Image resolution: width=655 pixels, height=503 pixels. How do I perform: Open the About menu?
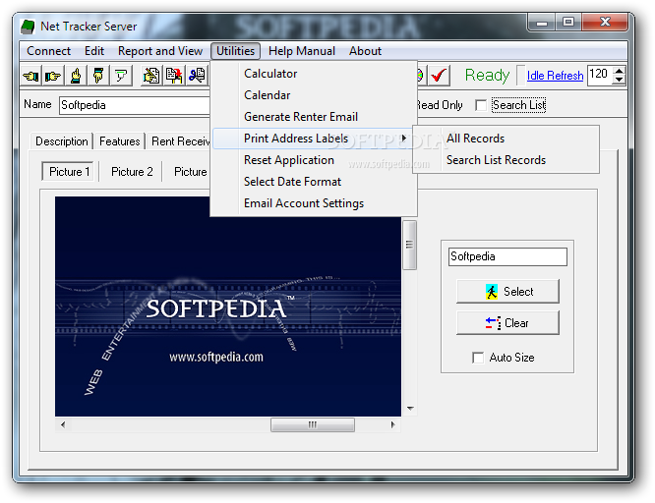click(365, 51)
